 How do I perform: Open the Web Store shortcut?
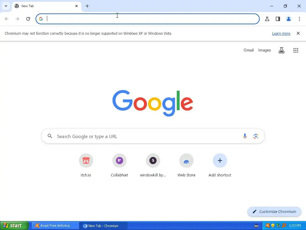(x=186, y=166)
